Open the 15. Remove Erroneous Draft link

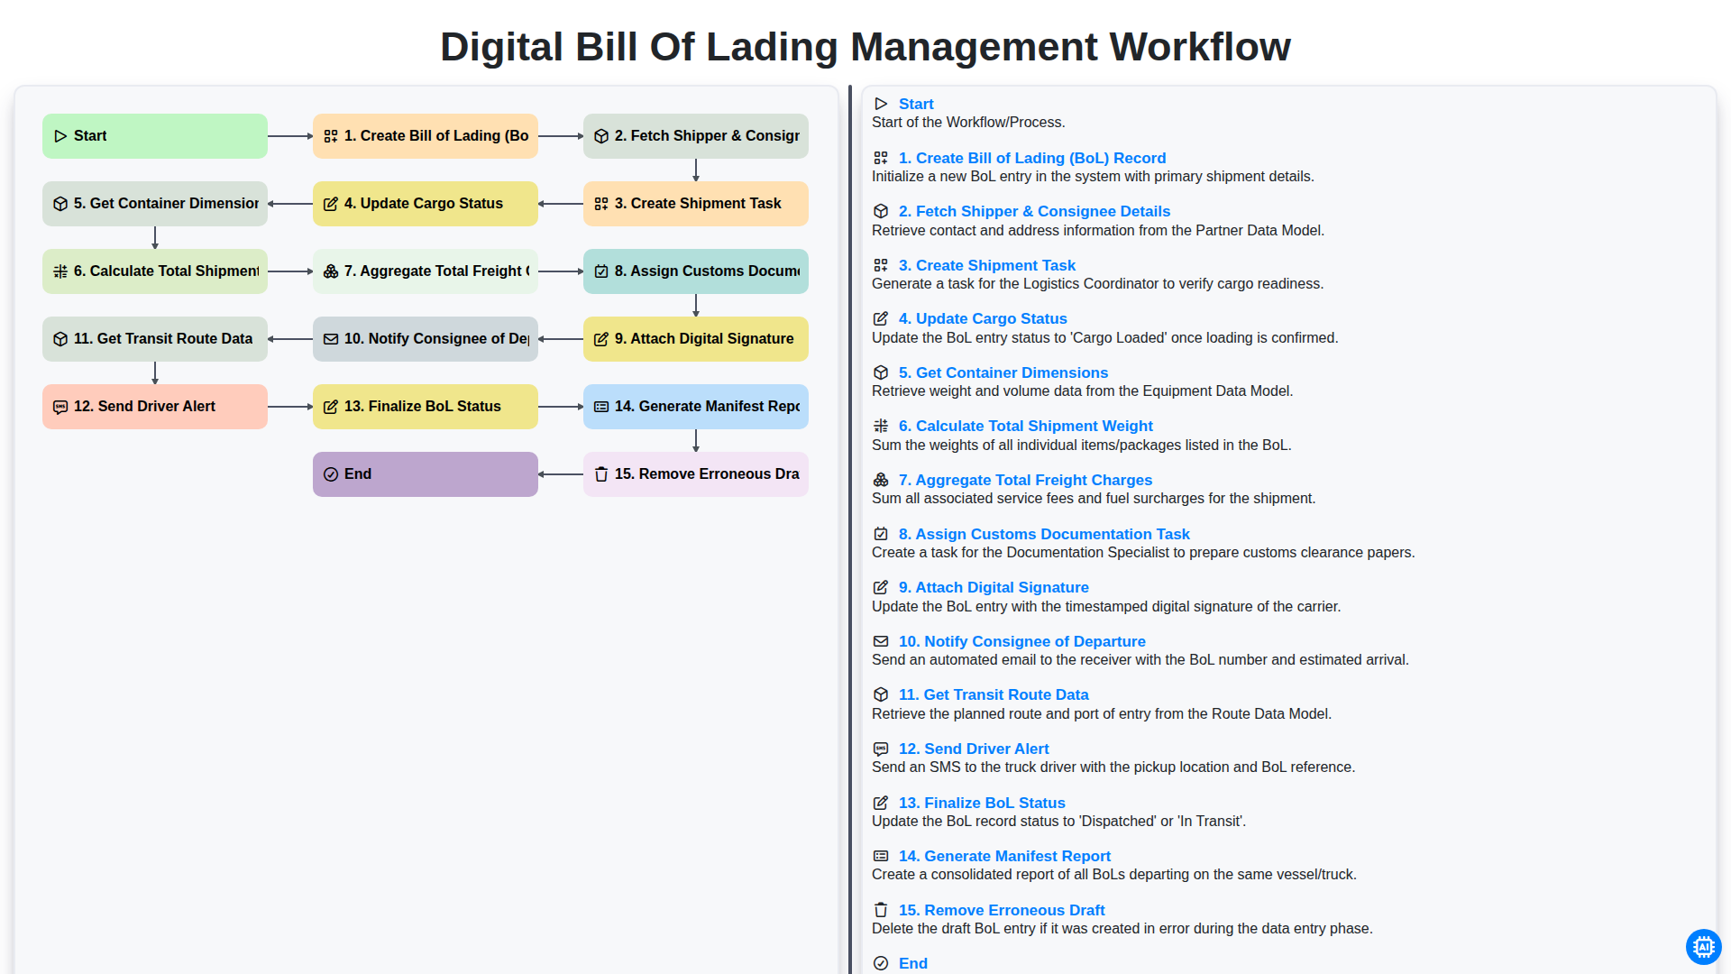(1002, 910)
